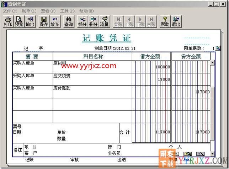Open the 帮助 menu
Image resolution: width=229 pixels, height=169 pixels.
coord(86,11)
